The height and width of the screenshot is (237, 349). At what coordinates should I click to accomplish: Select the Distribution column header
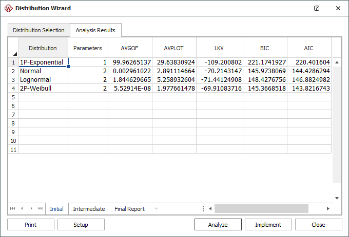[x=43, y=48]
